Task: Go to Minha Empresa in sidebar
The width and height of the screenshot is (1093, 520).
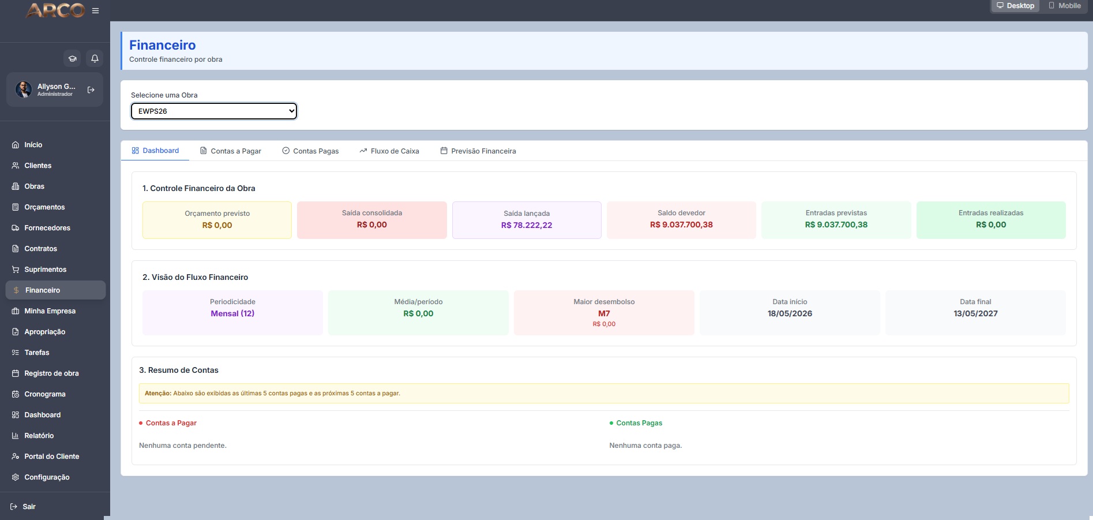Action: 55,311
